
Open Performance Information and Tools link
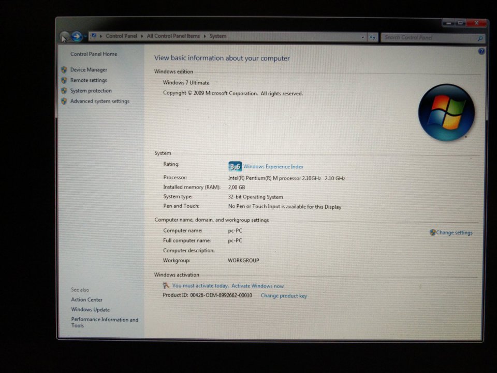[x=105, y=322]
